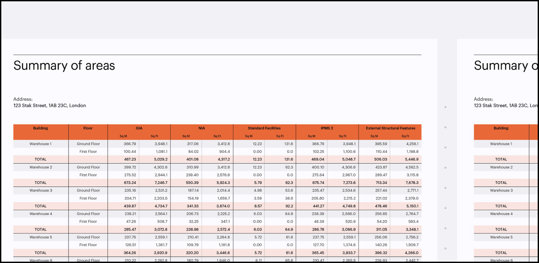Select the Warehouse 1 row label on first page
The width and height of the screenshot is (539, 263).
[40, 144]
